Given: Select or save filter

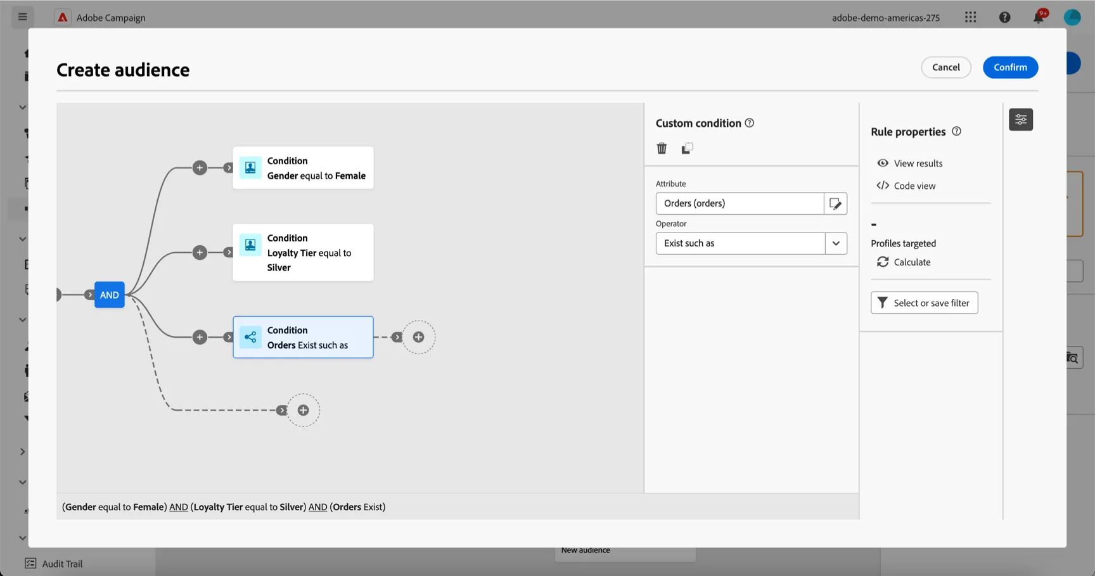Looking at the screenshot, I should point(924,303).
